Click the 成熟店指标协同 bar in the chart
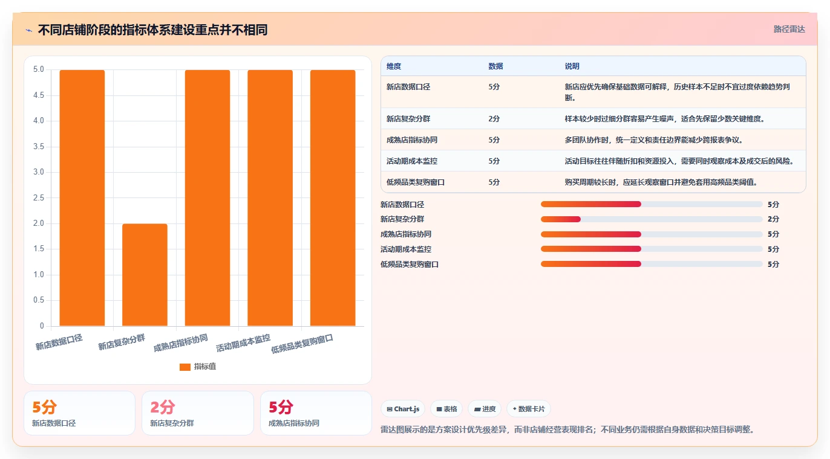This screenshot has height=459, width=830. tap(207, 198)
